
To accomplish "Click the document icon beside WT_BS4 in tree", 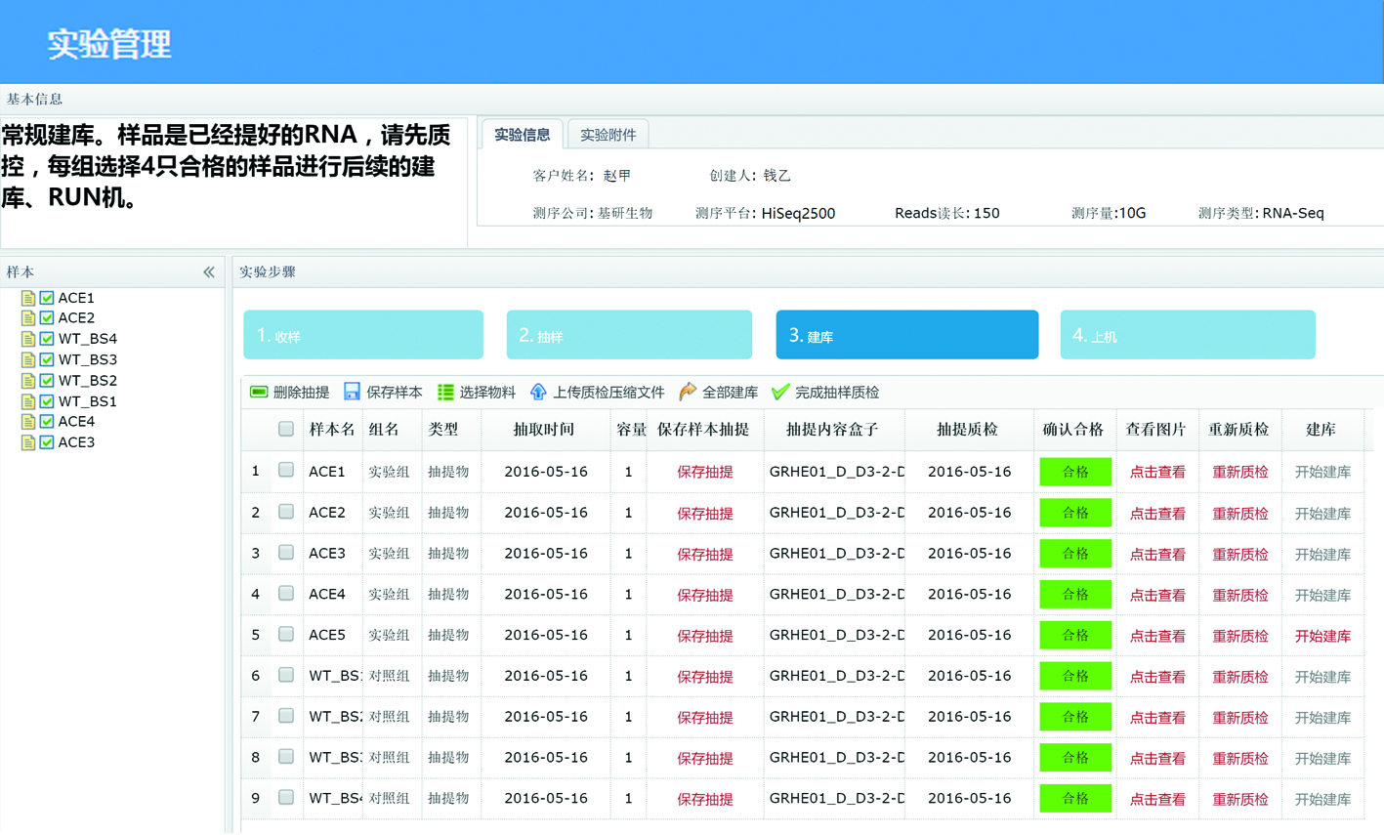I will 28,339.
